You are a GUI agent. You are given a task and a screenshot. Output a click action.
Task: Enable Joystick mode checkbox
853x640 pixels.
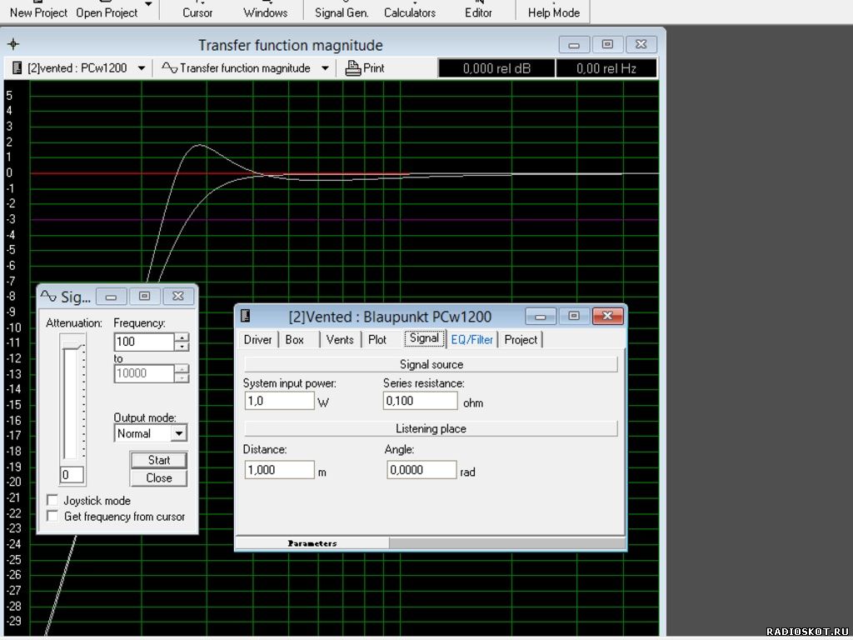[52, 500]
